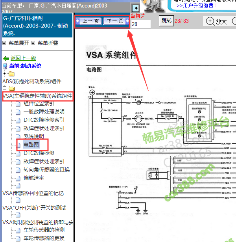The width and height of the screenshot is (236, 242).
Task: Go to next page with 下一页 button
Action: (x=116, y=21)
